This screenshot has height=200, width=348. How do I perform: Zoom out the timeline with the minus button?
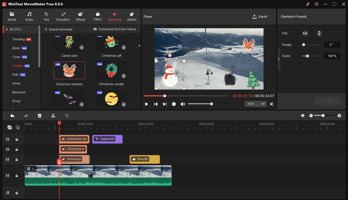pos(311,116)
